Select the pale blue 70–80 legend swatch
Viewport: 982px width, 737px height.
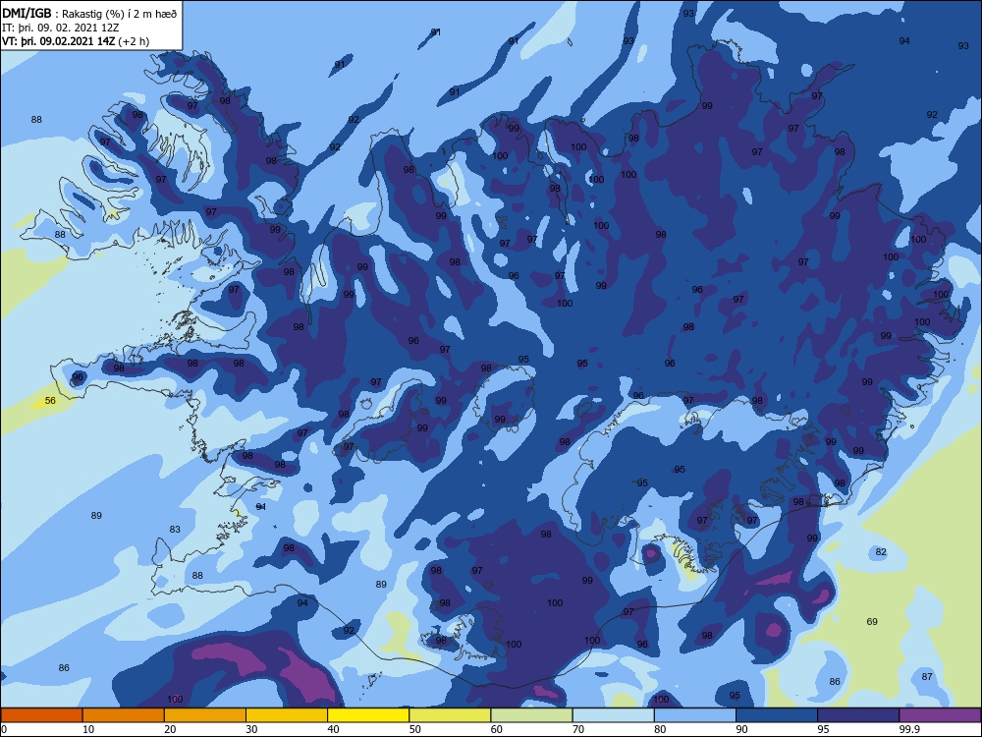614,715
